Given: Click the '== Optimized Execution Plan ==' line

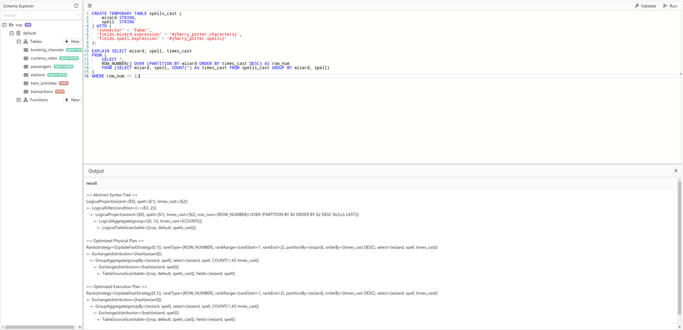Looking at the screenshot, I should [x=116, y=286].
